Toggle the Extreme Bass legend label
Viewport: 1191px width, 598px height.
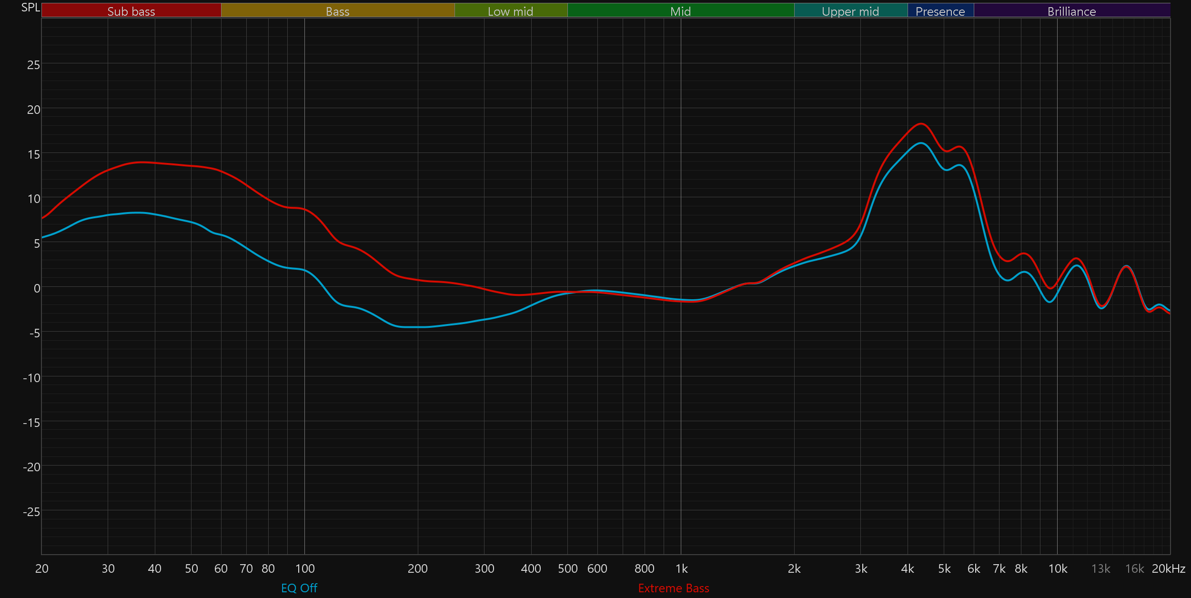pyautogui.click(x=673, y=588)
